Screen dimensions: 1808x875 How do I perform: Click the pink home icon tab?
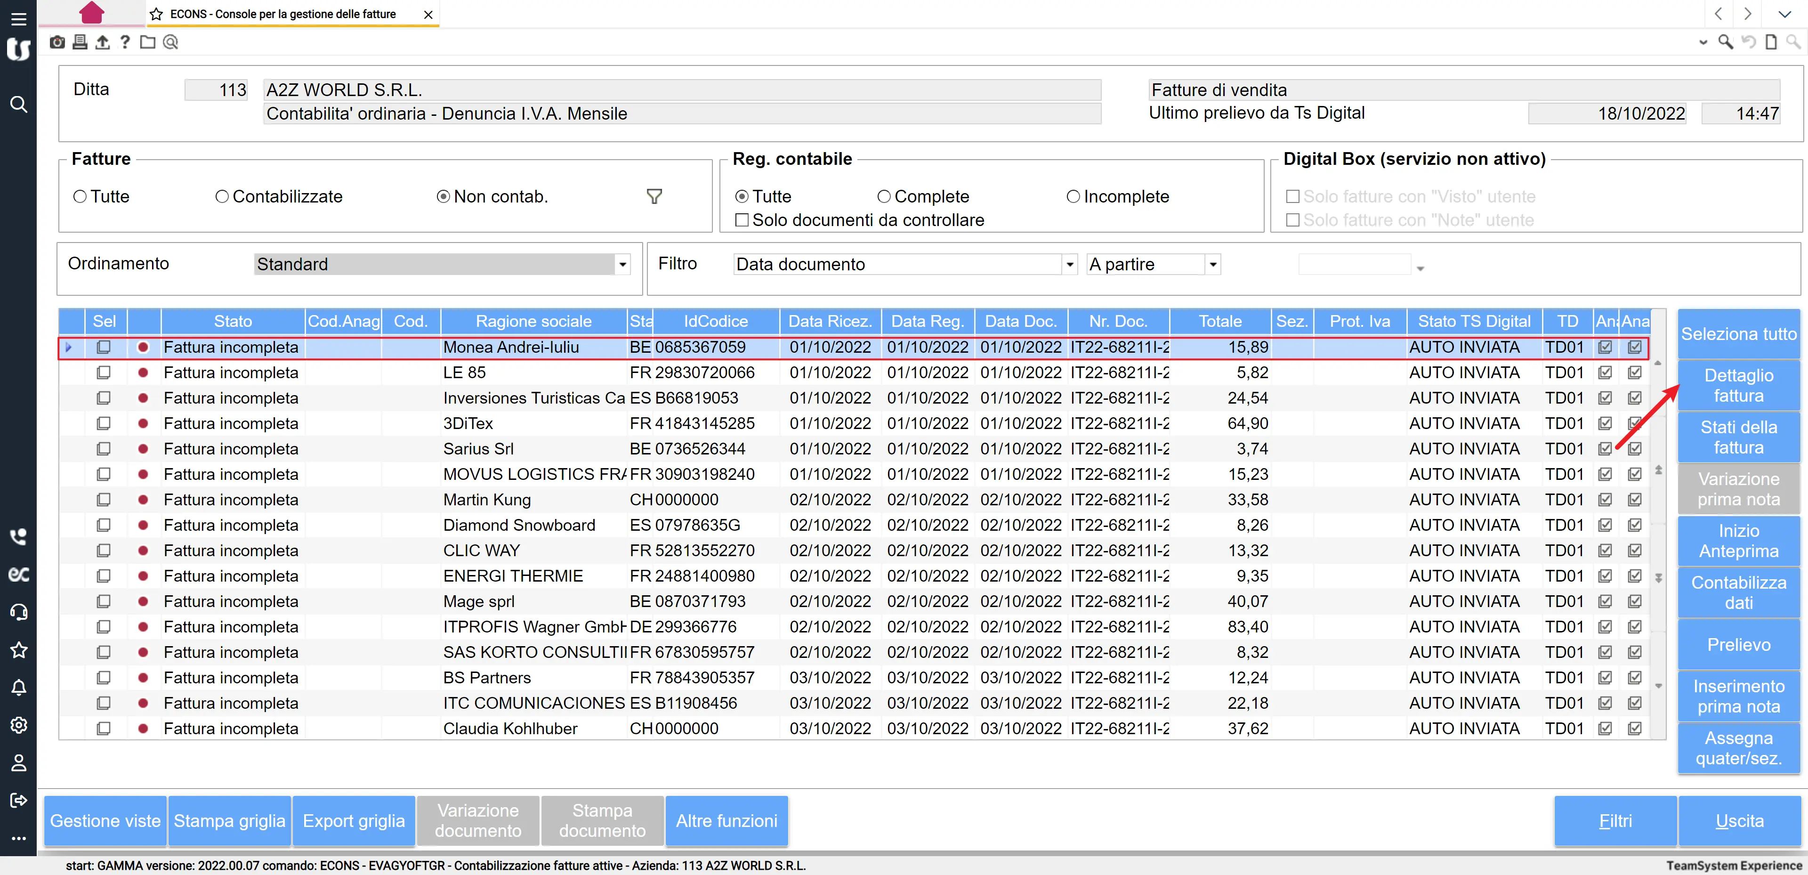[x=91, y=13]
